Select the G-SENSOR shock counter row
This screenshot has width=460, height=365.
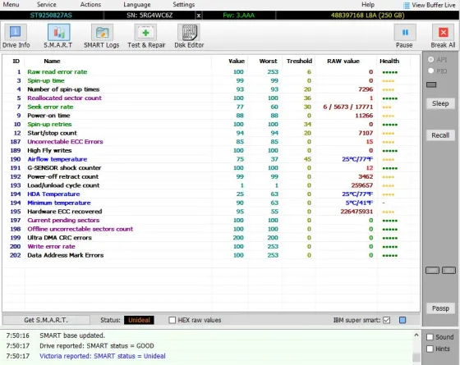211,168
